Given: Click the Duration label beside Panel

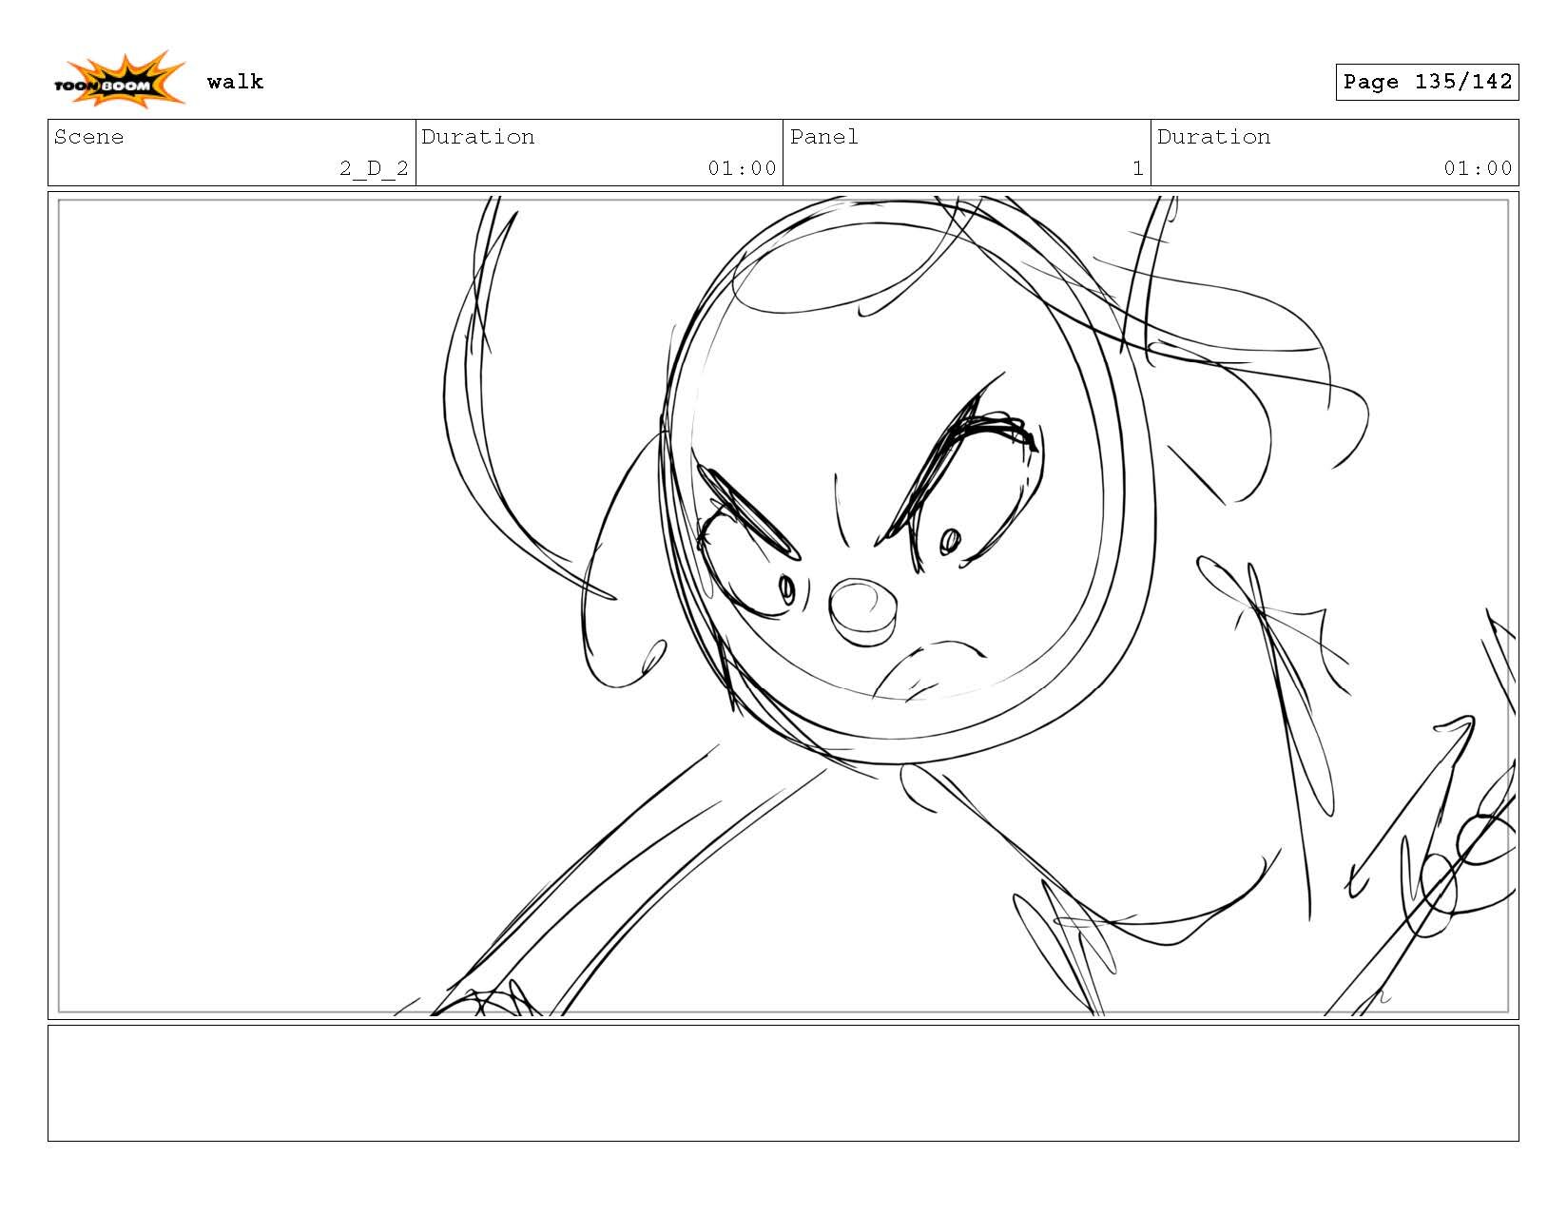Looking at the screenshot, I should (x=1213, y=137).
